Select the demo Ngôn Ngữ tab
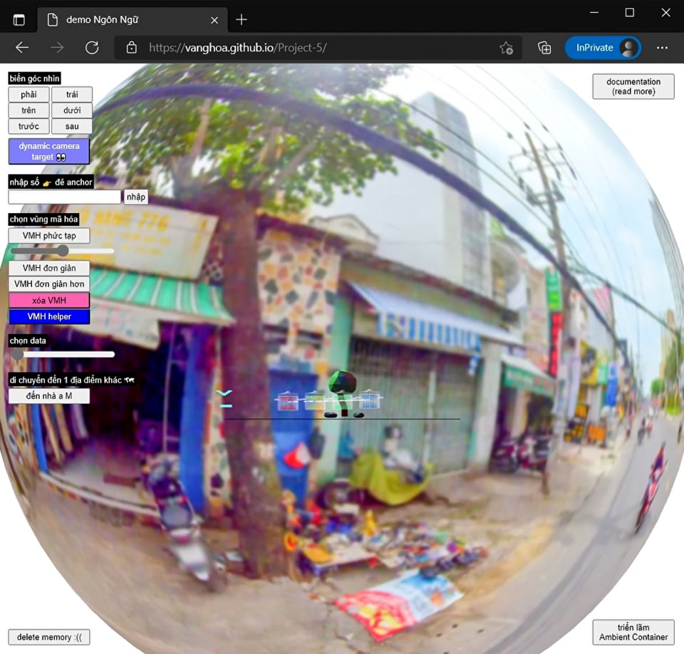Viewport: 684px width, 654px height. coord(133,20)
